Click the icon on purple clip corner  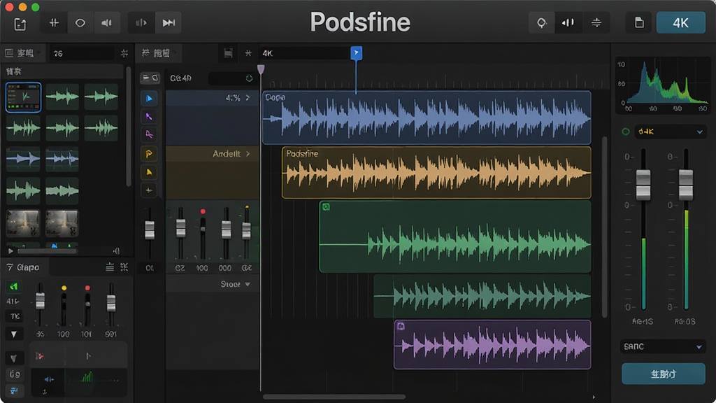tap(401, 326)
